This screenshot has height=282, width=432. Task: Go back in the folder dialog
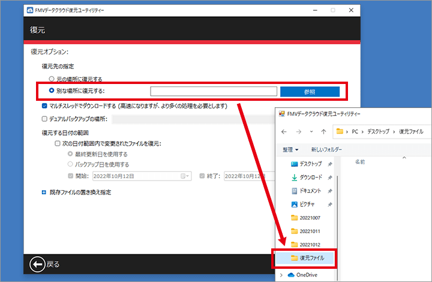click(282, 131)
